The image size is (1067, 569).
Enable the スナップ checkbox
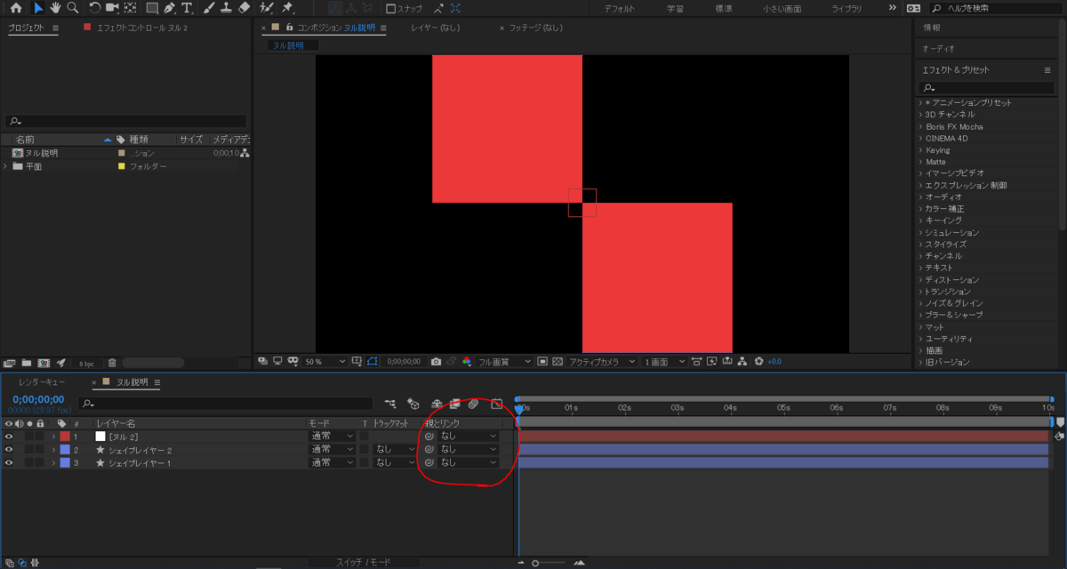pyautogui.click(x=391, y=8)
